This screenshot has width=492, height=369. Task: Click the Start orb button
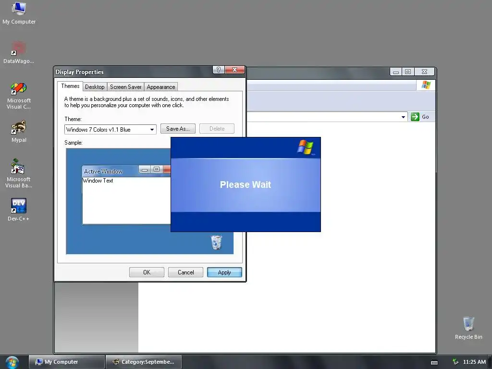pyautogui.click(x=12, y=362)
